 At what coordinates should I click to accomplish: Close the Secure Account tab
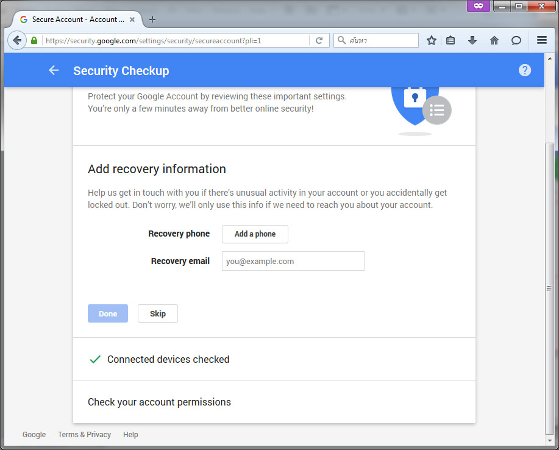tap(132, 20)
